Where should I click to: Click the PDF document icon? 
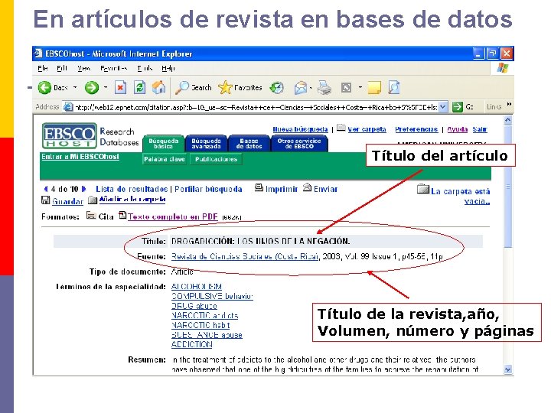pos(122,215)
